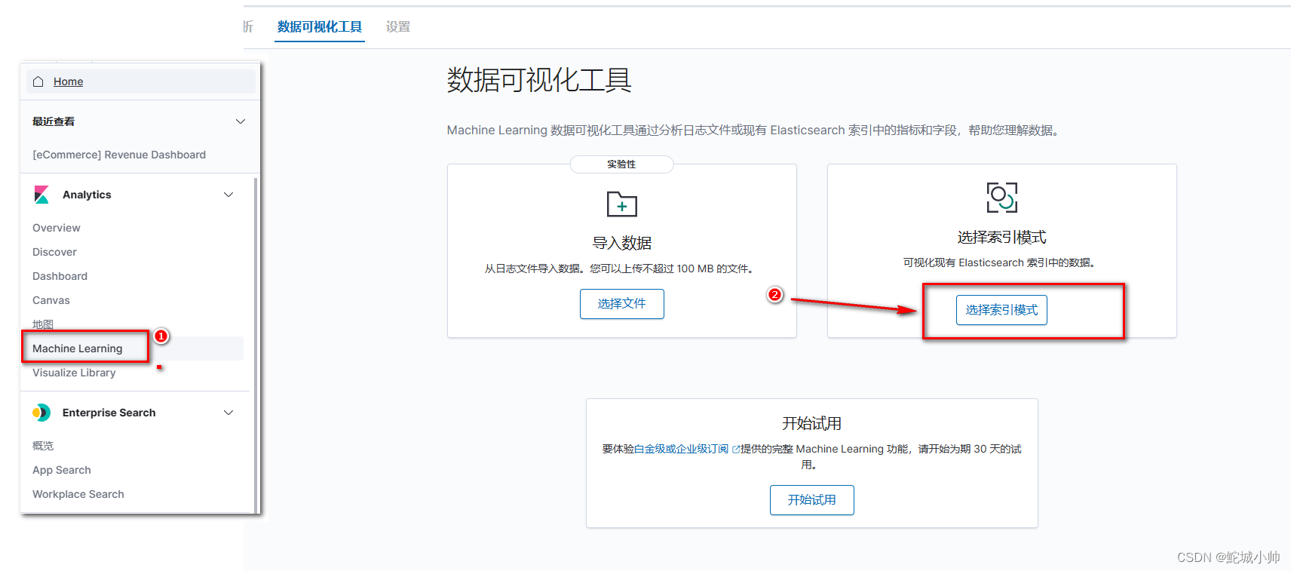The image size is (1291, 571).
Task: Click the Analytics section heading
Action: (87, 195)
